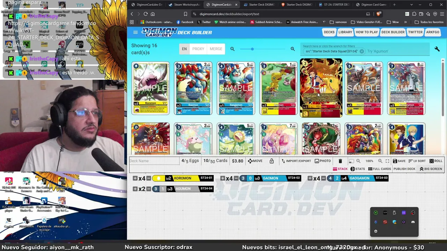The height and width of the screenshot is (251, 447).
Task: Reload the browser page
Action: 146,14
